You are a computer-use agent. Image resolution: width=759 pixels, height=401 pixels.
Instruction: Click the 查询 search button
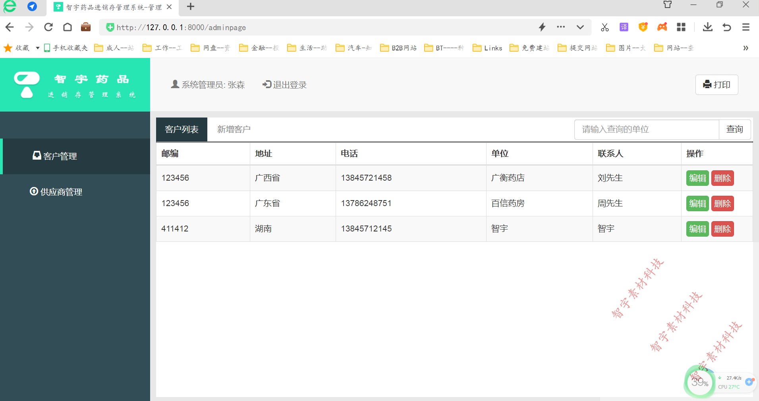point(735,129)
